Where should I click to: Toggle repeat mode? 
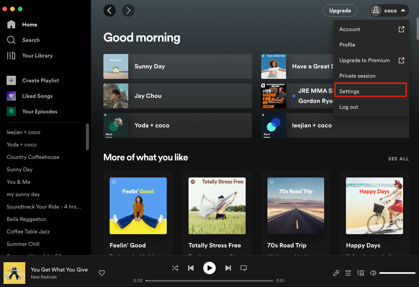pyautogui.click(x=244, y=268)
